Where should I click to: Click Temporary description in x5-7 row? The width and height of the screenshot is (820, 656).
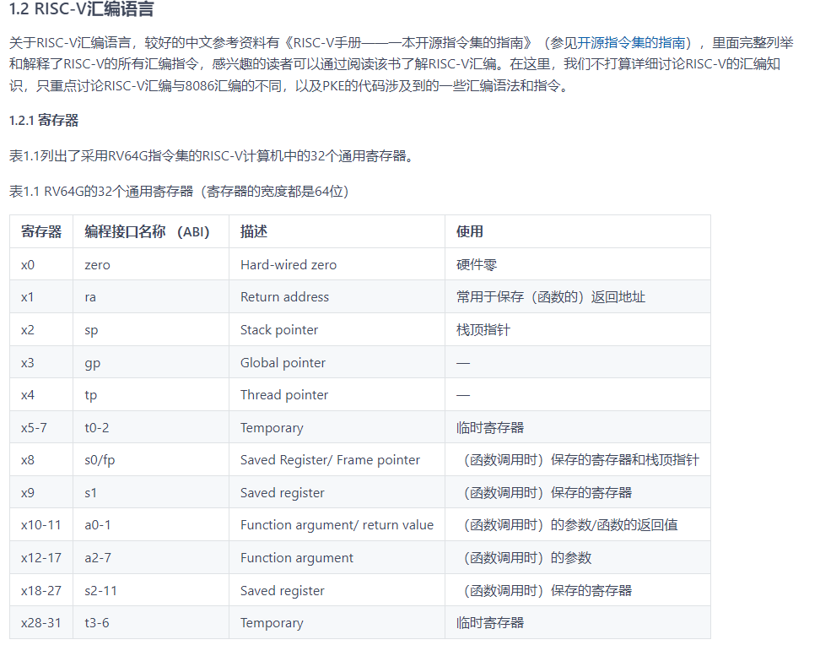(337, 427)
